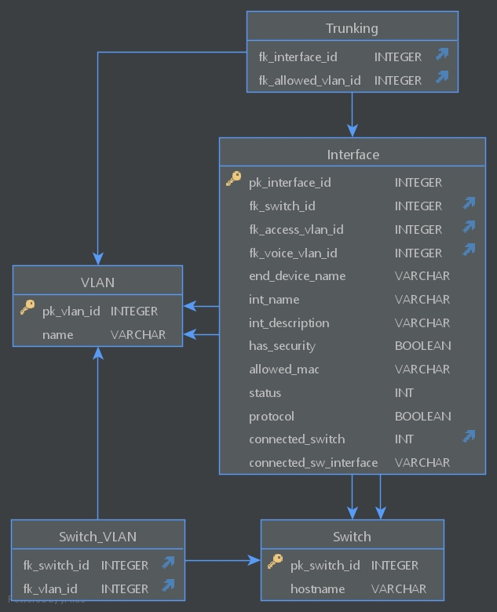Click the hostname column in Switch
Viewport: 497px width, 612px height.
click(x=353, y=588)
